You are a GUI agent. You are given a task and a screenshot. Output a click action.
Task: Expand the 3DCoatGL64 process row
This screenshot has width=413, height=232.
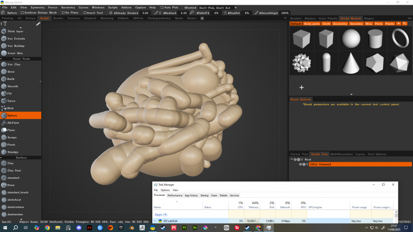[x=154, y=221]
